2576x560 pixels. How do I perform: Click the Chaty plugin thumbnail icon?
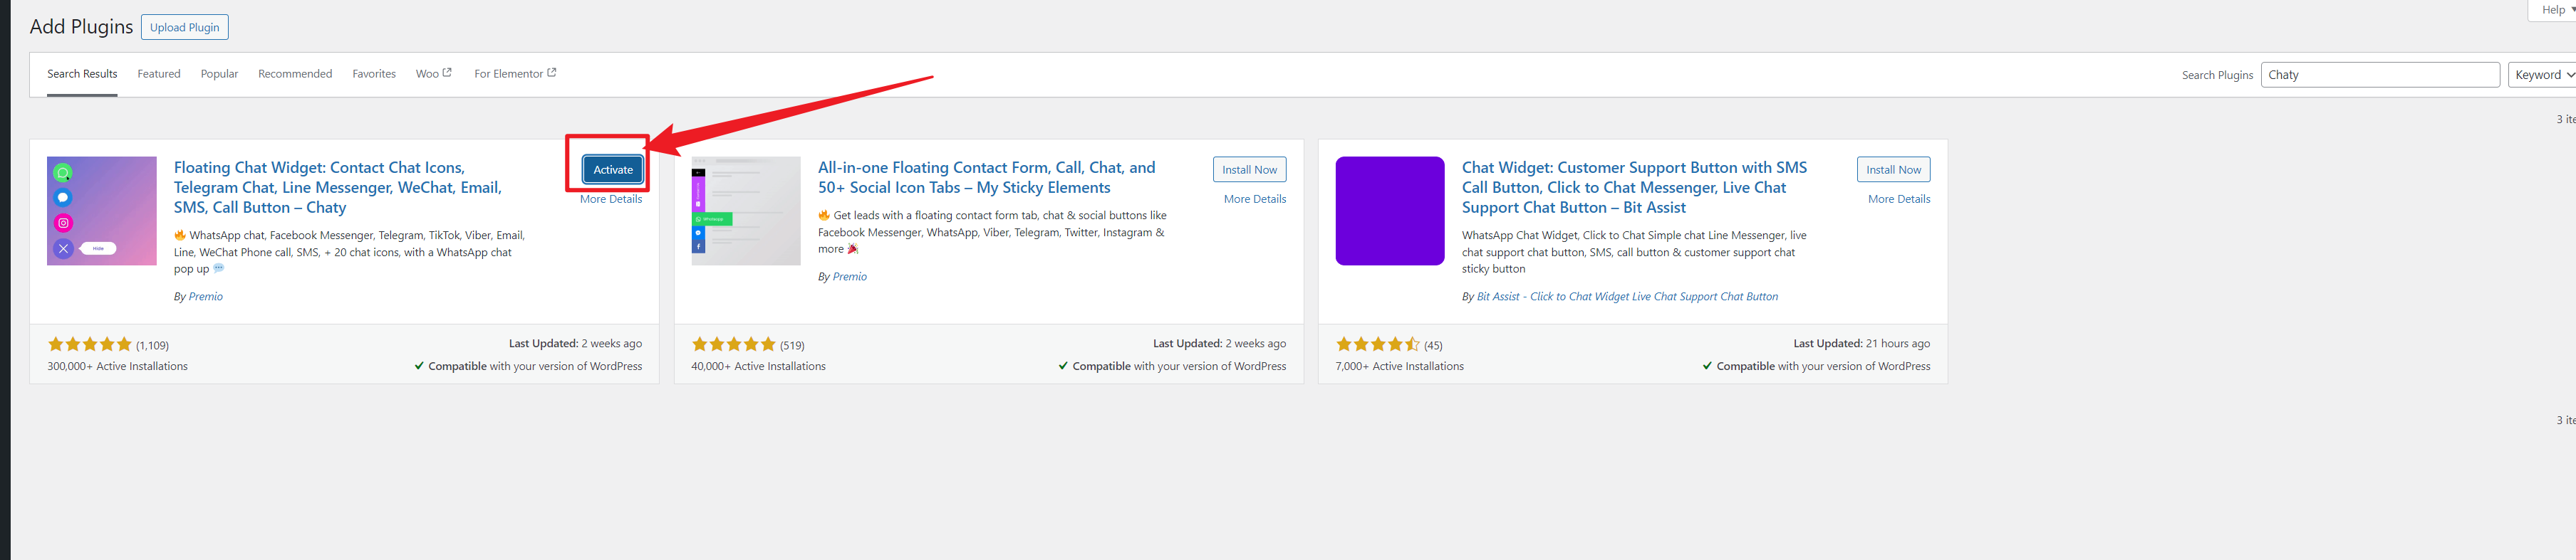[x=101, y=211]
